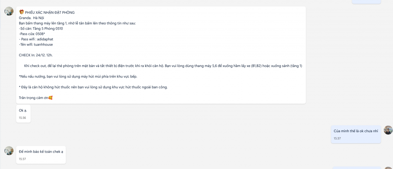Click the partially visible avatar at bottom right

coord(388,168)
